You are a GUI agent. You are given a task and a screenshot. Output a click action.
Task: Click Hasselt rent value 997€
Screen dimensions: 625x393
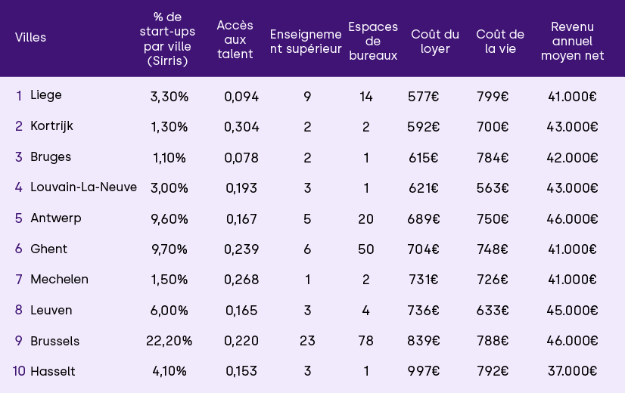[x=423, y=371]
